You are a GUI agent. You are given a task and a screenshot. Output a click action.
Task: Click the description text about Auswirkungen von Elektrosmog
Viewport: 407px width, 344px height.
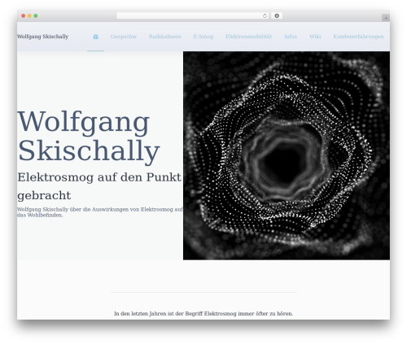pos(100,212)
